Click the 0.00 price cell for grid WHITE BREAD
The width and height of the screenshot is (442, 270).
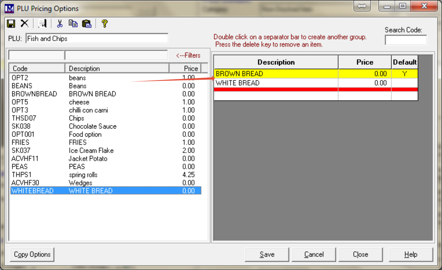(365, 83)
